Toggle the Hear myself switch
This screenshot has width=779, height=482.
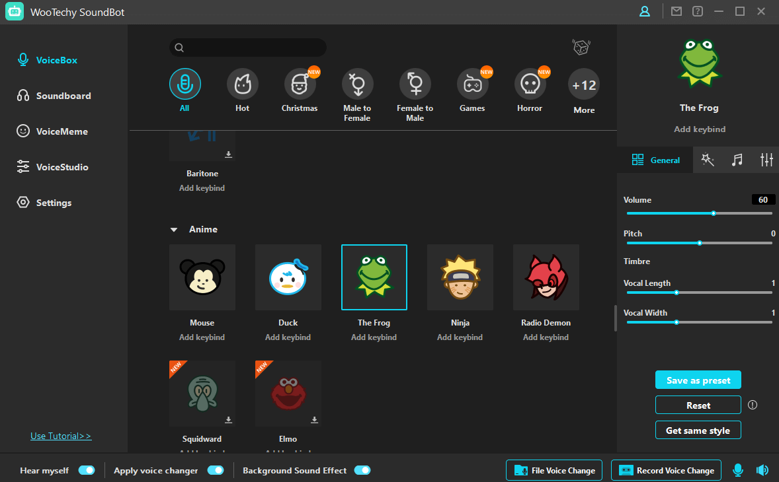point(87,470)
